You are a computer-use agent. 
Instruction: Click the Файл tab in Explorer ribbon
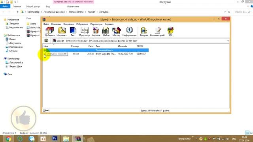[x=5, y=6]
